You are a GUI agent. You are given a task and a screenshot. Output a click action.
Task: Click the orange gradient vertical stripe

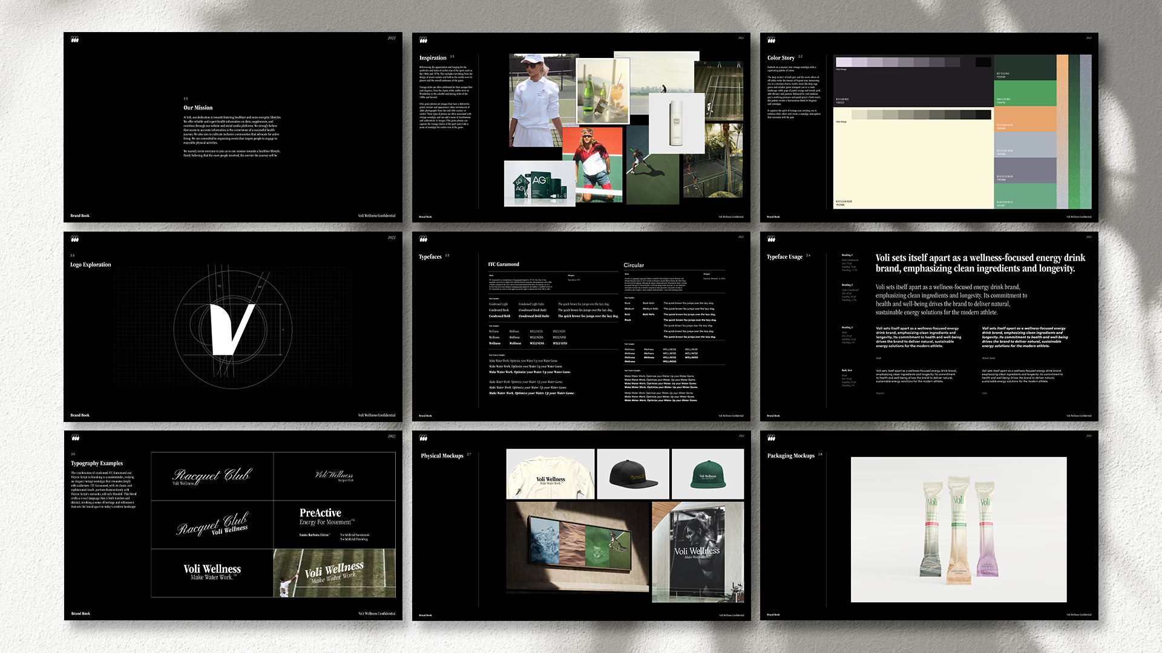click(x=1062, y=132)
